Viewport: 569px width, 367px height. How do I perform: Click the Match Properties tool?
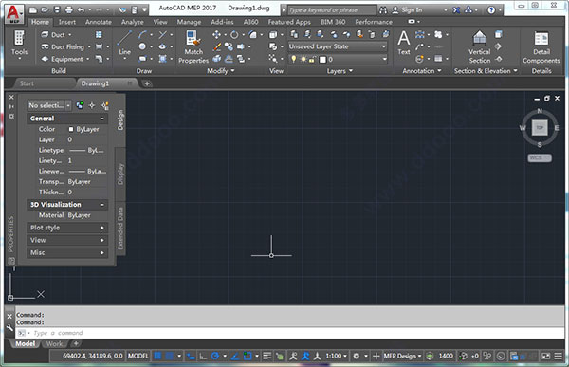pyautogui.click(x=193, y=47)
